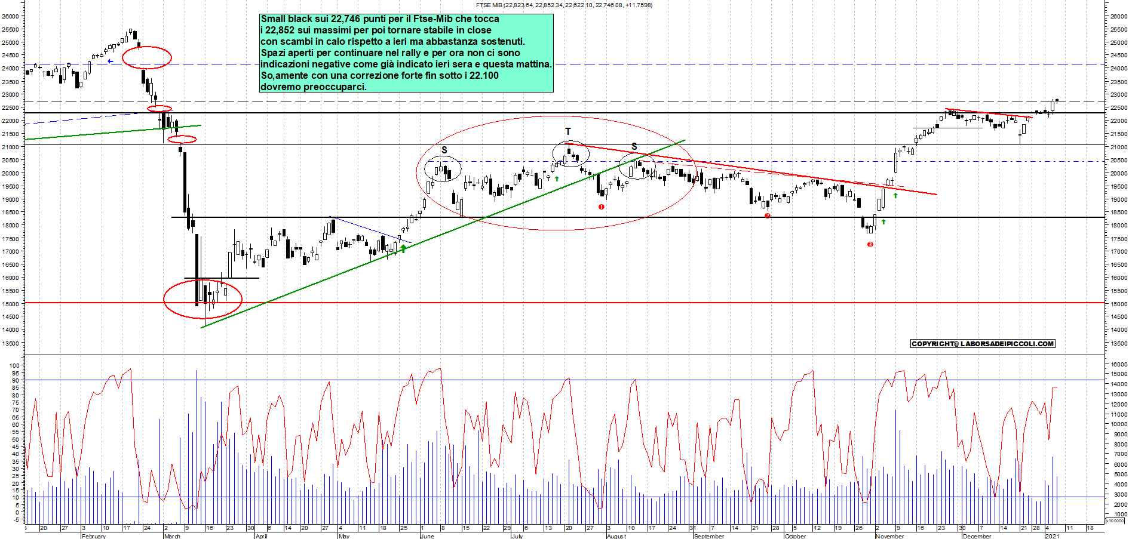Click the red numbered marker 2

point(768,216)
